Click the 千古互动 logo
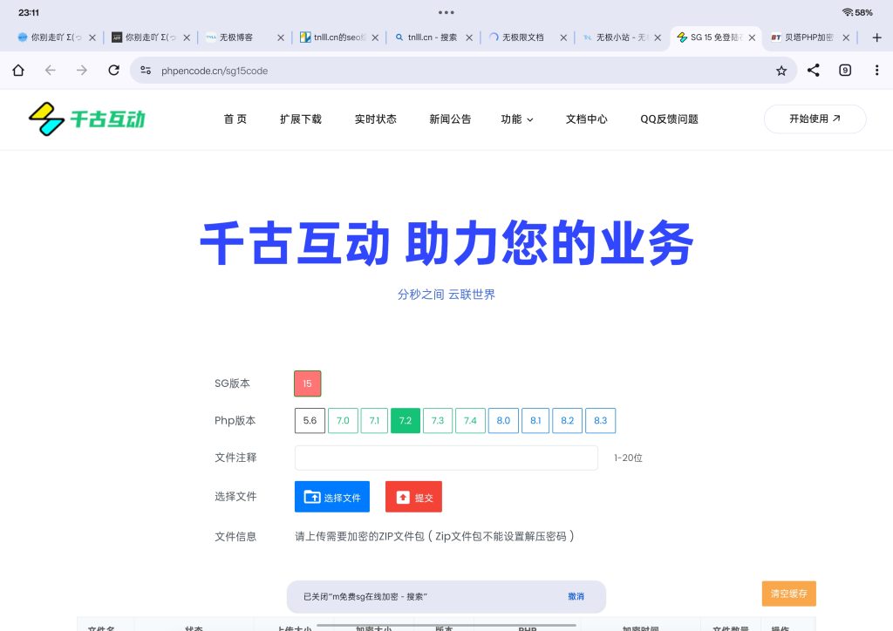Viewport: 893px width, 631px height. click(x=86, y=119)
